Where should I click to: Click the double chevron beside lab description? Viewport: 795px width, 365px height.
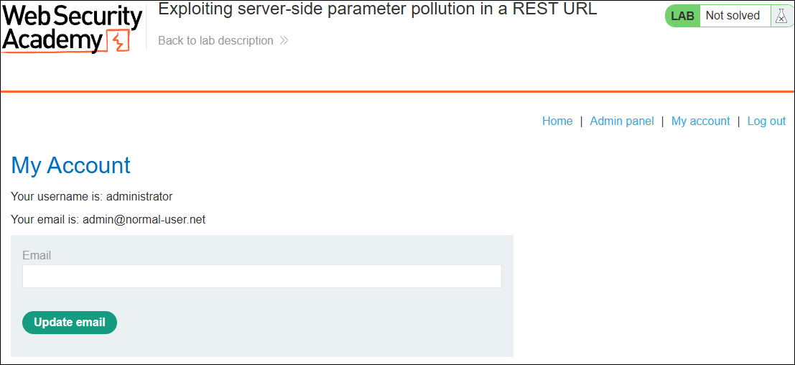coord(284,40)
